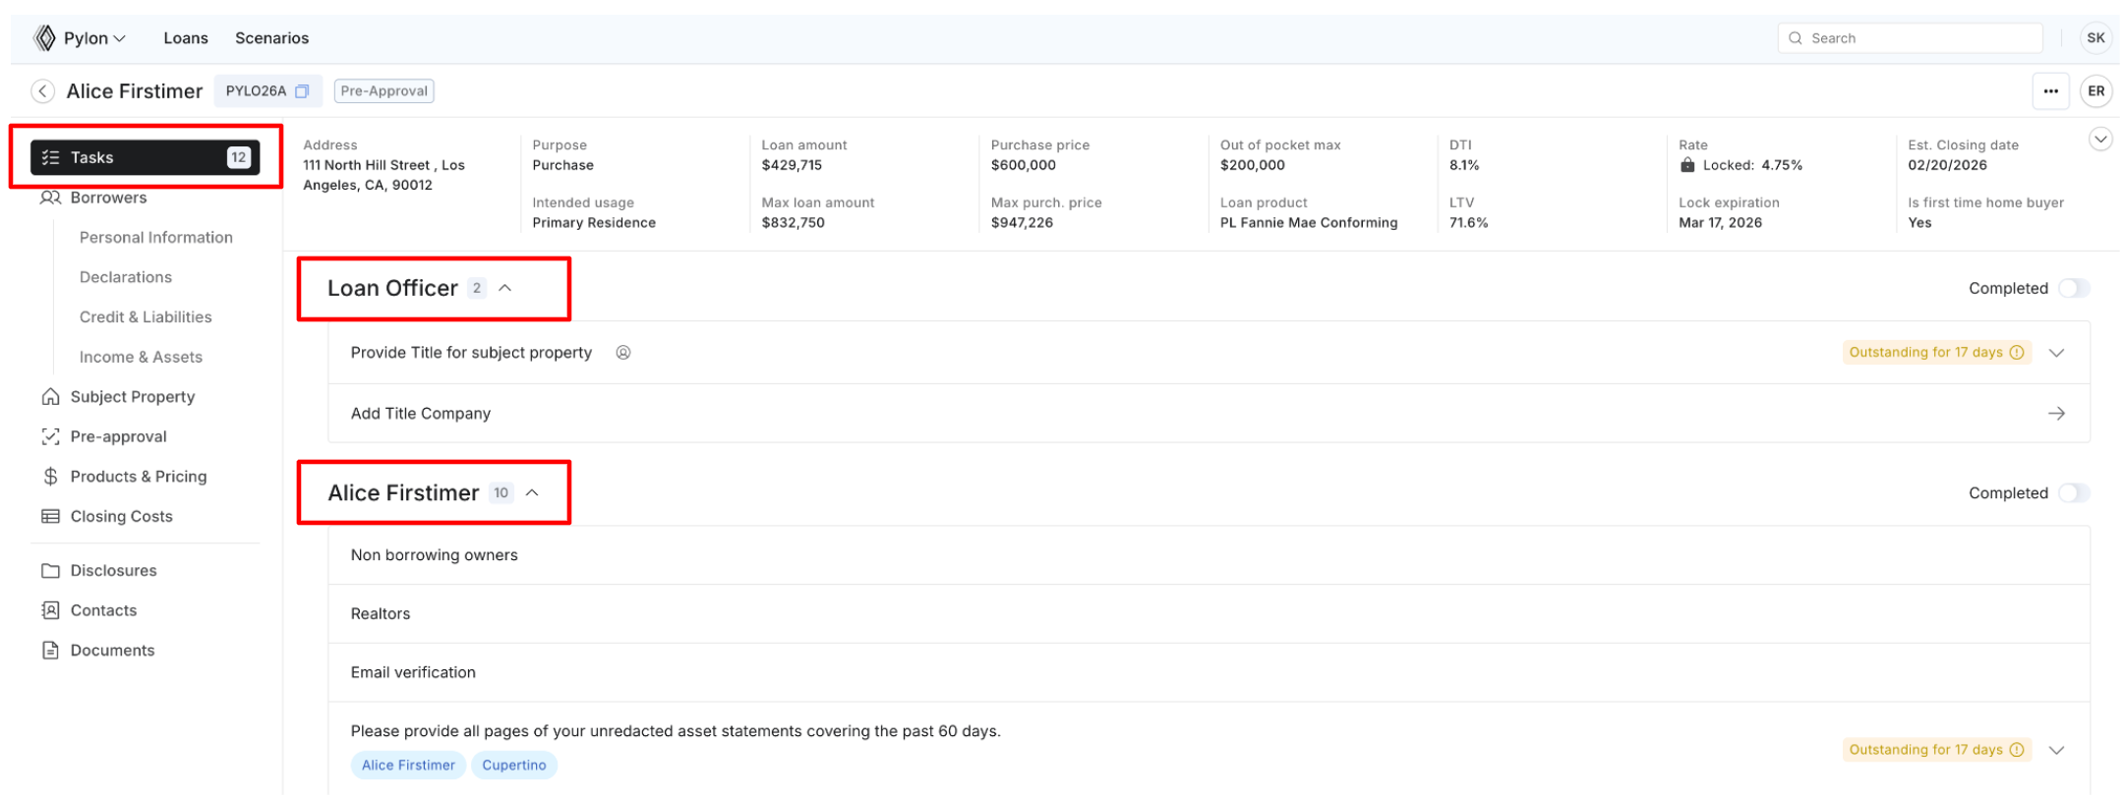The image size is (2124, 798).
Task: Click the Documents file icon
Action: click(51, 650)
